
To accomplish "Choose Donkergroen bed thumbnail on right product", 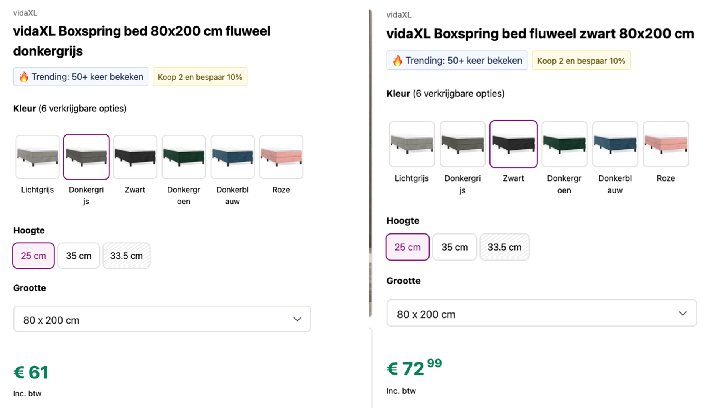I will click(564, 144).
